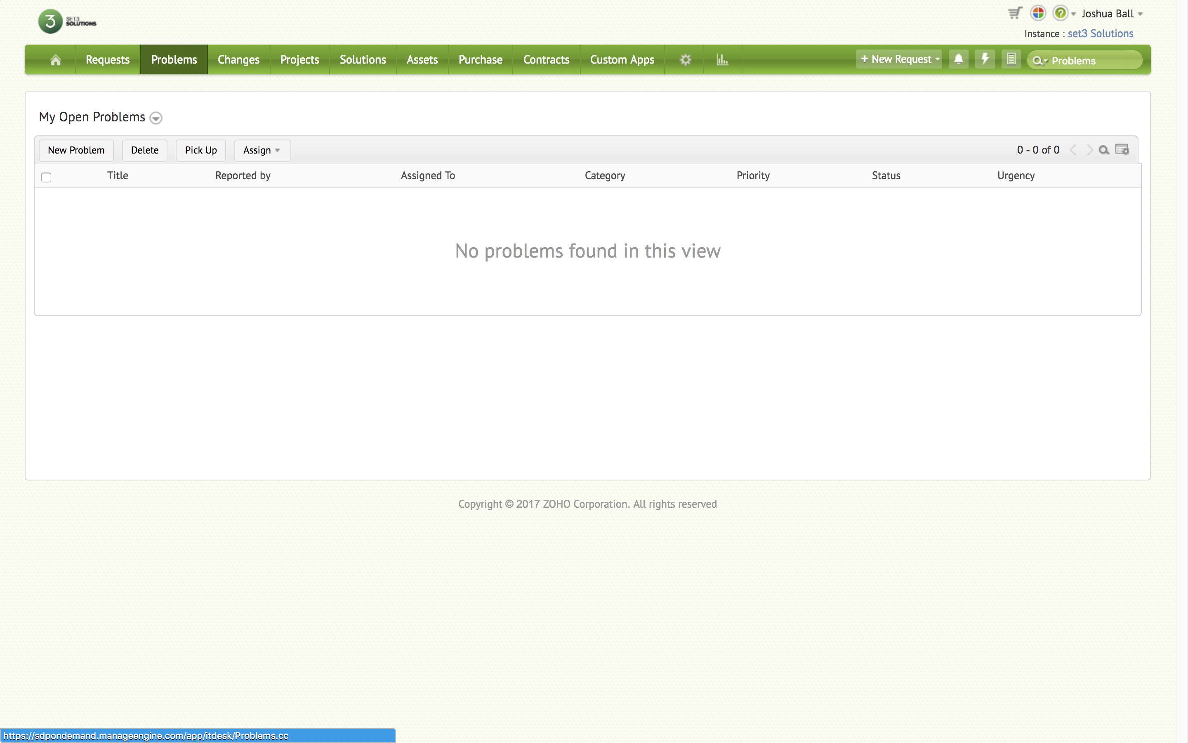1188x743 pixels.
Task: Click the notifications bell icon
Action: (958, 59)
